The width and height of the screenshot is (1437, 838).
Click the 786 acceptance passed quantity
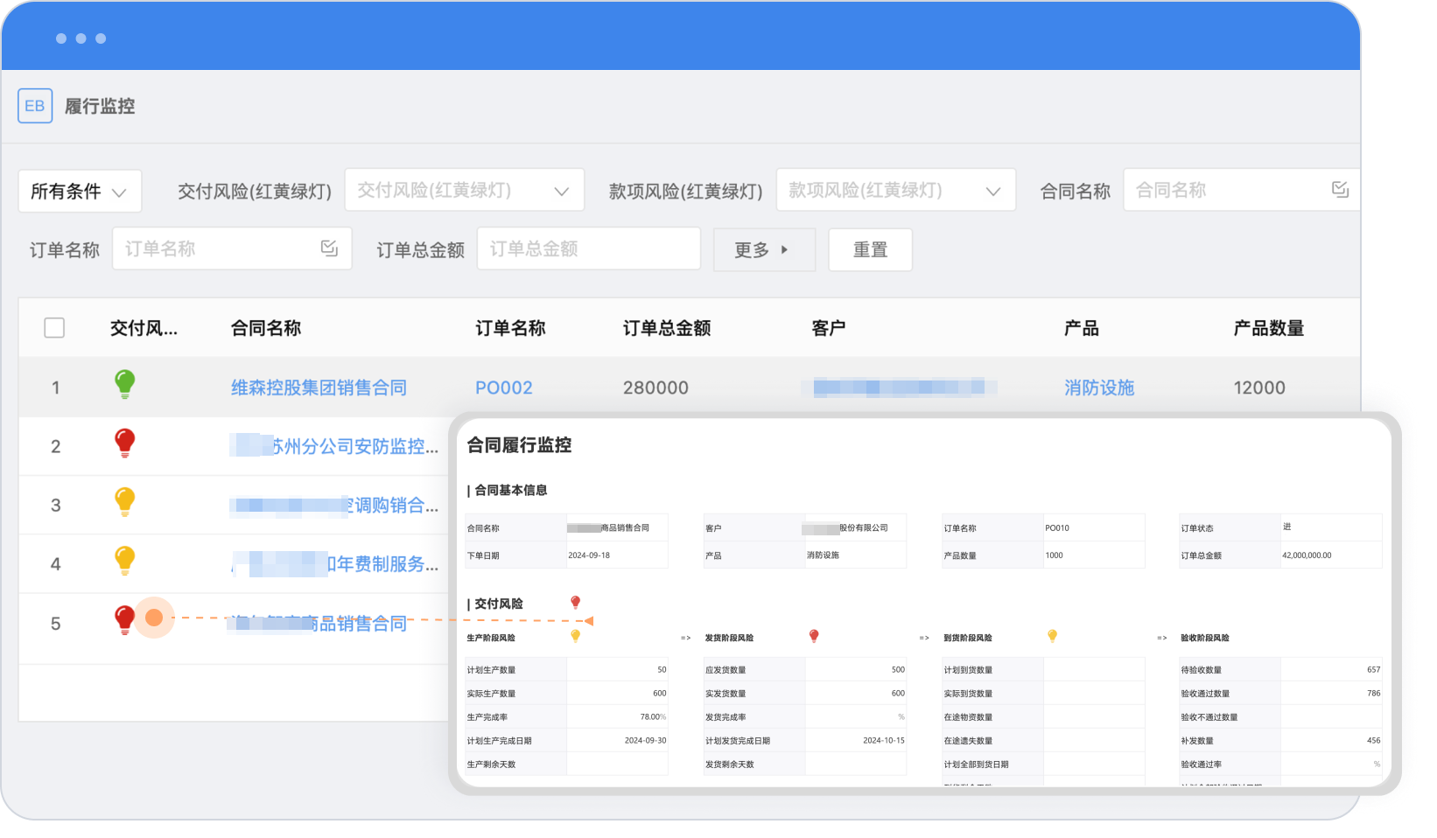coord(1374,693)
